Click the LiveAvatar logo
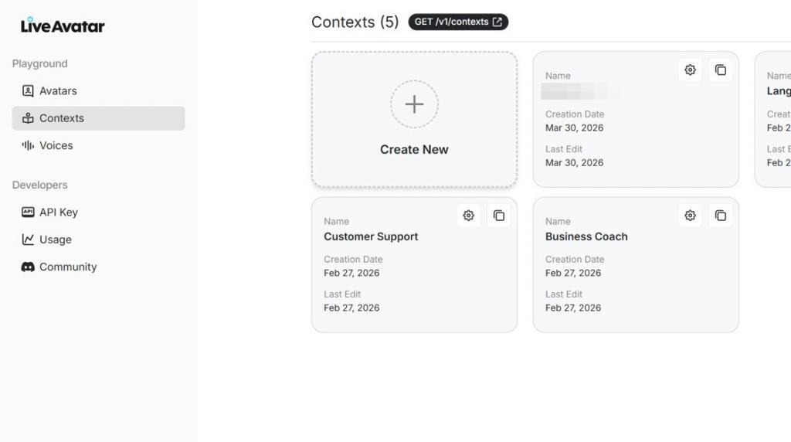Viewport: 791px width, 442px height. pos(63,25)
